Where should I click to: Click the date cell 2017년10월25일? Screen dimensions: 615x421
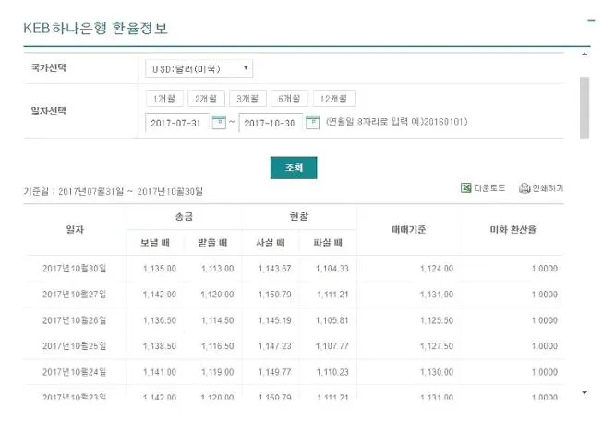click(x=75, y=346)
